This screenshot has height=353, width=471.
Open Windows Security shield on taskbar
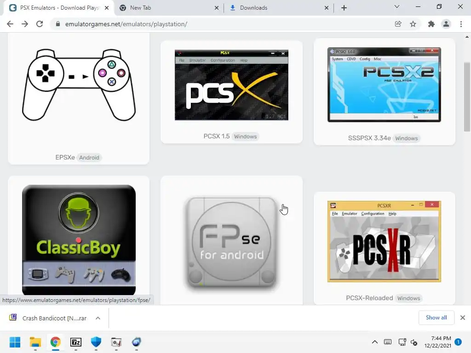[x=96, y=342]
